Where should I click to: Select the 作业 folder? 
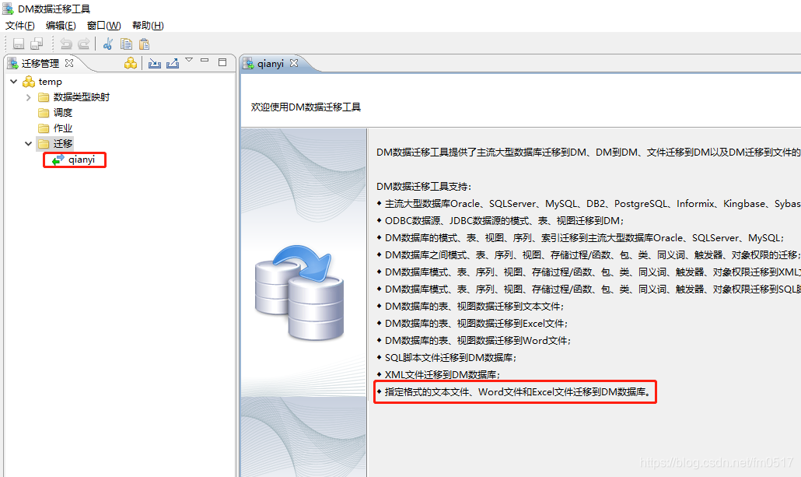(x=63, y=128)
